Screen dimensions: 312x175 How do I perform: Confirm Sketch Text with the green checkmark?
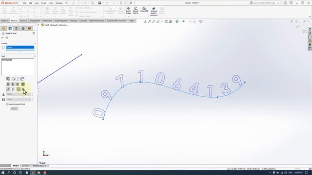point(2,38)
